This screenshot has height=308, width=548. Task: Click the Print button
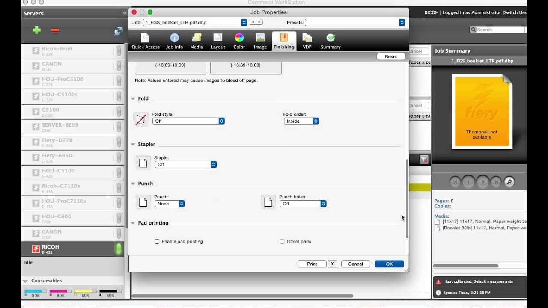(312, 264)
